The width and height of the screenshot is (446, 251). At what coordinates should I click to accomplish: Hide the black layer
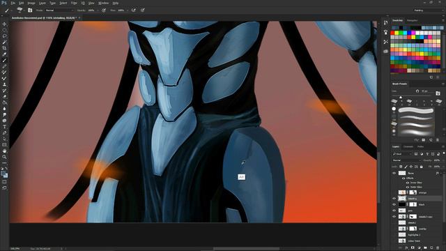coord(394,204)
